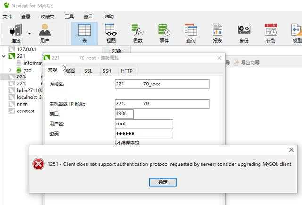The image size is (302, 205).
Task: Click the Objects (对象) tab
Action: [x=117, y=51]
